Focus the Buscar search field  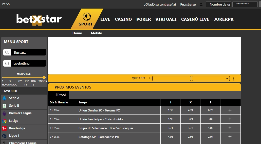(28, 52)
